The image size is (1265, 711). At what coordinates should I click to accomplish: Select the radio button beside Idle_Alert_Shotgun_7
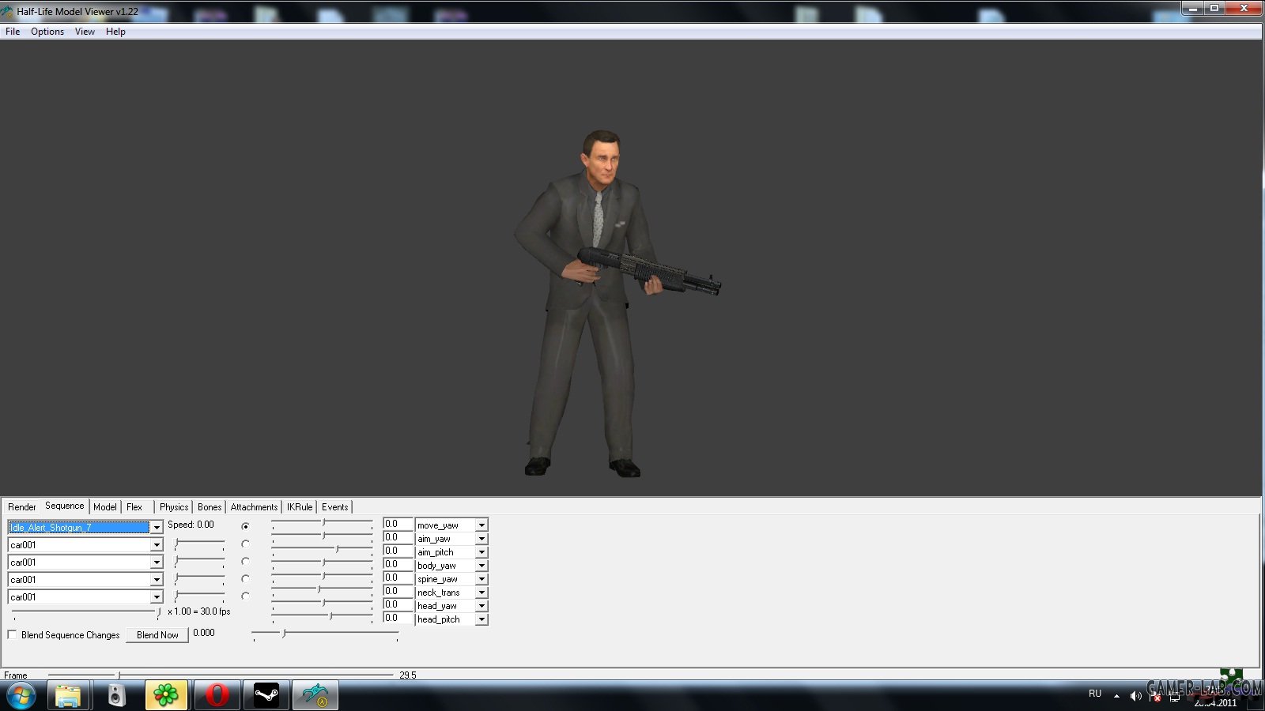click(245, 526)
